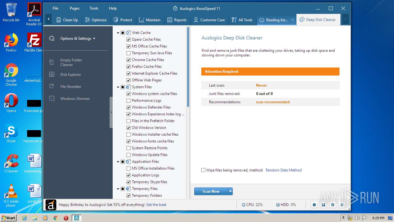The image size is (394, 222).
Task: Select the Acrobat Reader DC desktop icon
Action: [34, 14]
